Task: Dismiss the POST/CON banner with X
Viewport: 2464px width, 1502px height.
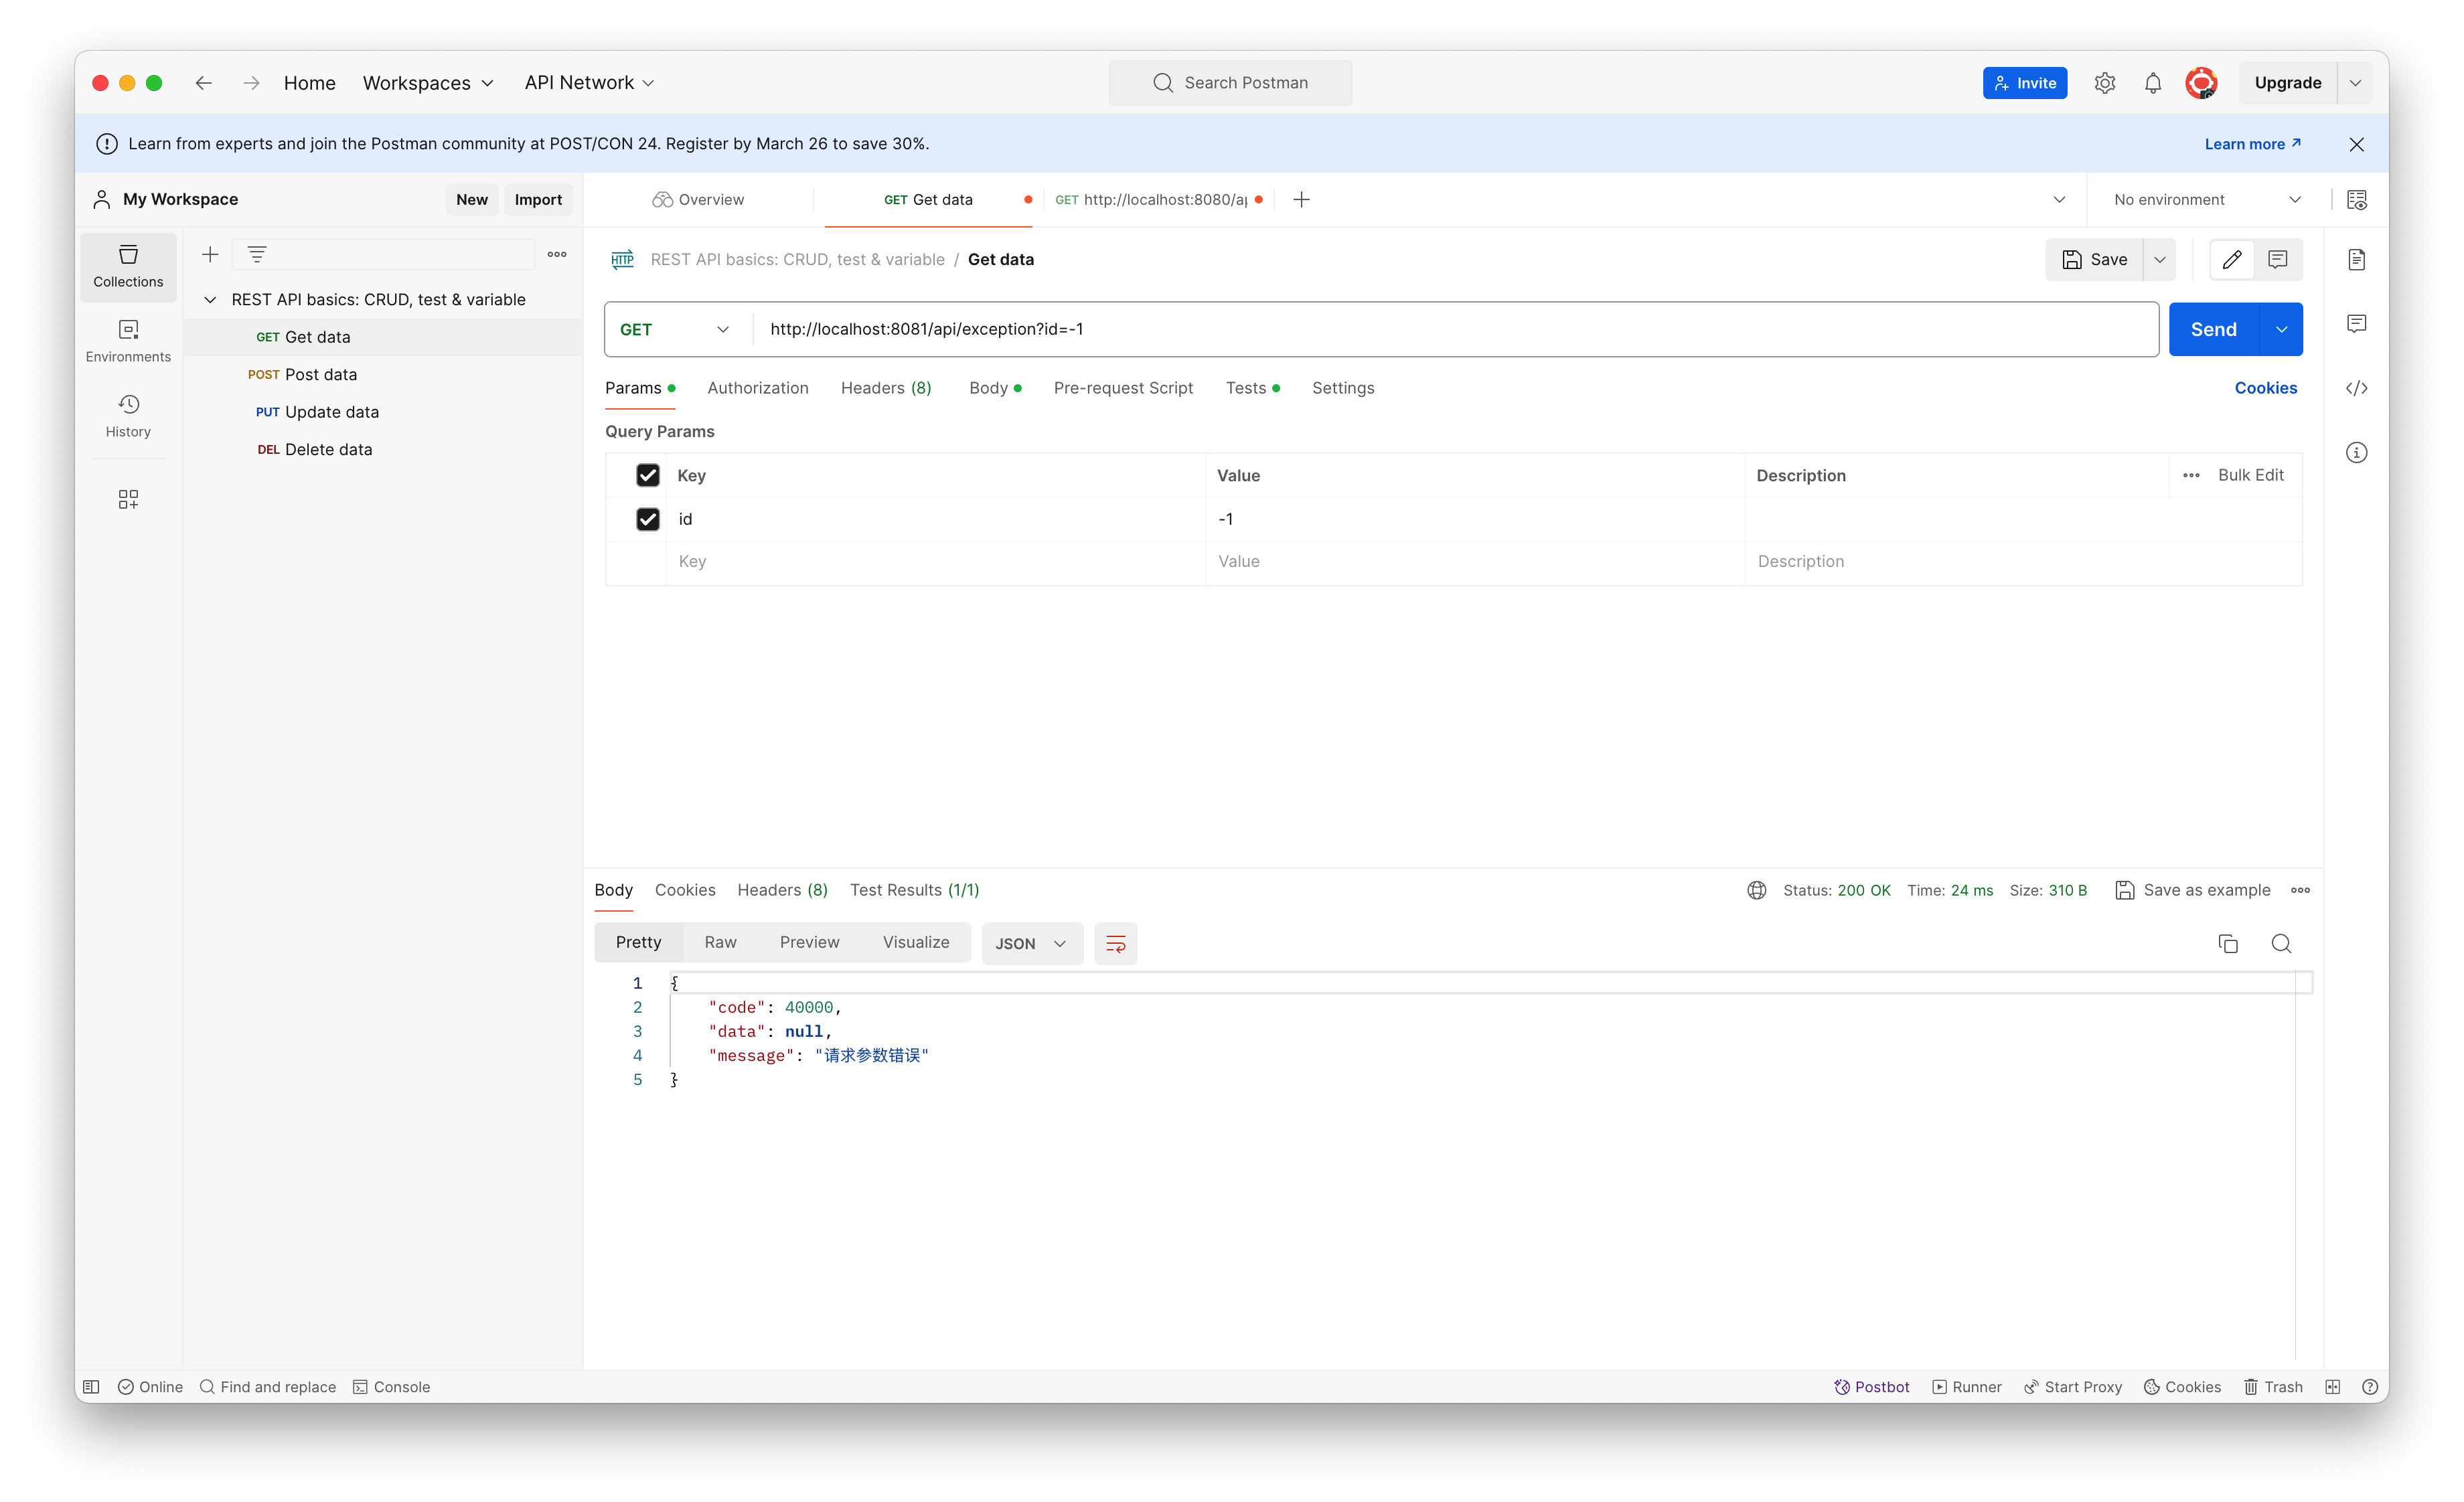Action: point(2356,144)
